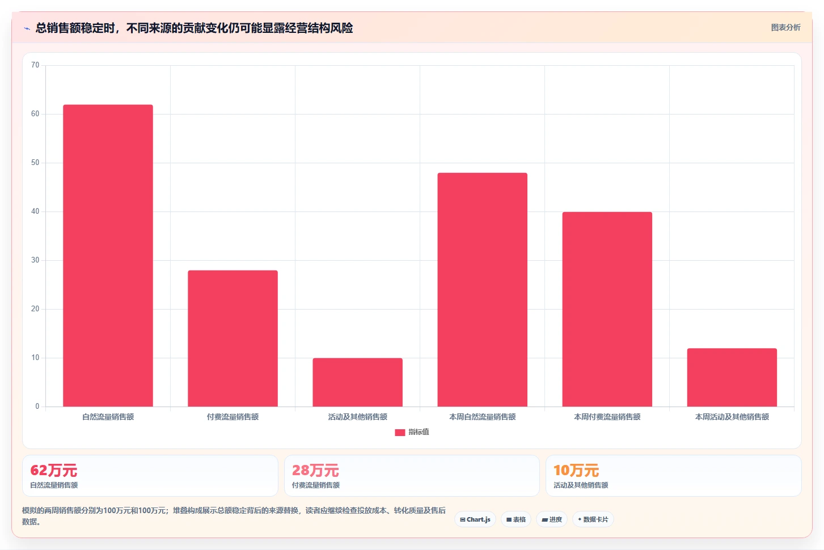Click the y-axis value 30
This screenshot has width=824, height=550.
pos(35,260)
